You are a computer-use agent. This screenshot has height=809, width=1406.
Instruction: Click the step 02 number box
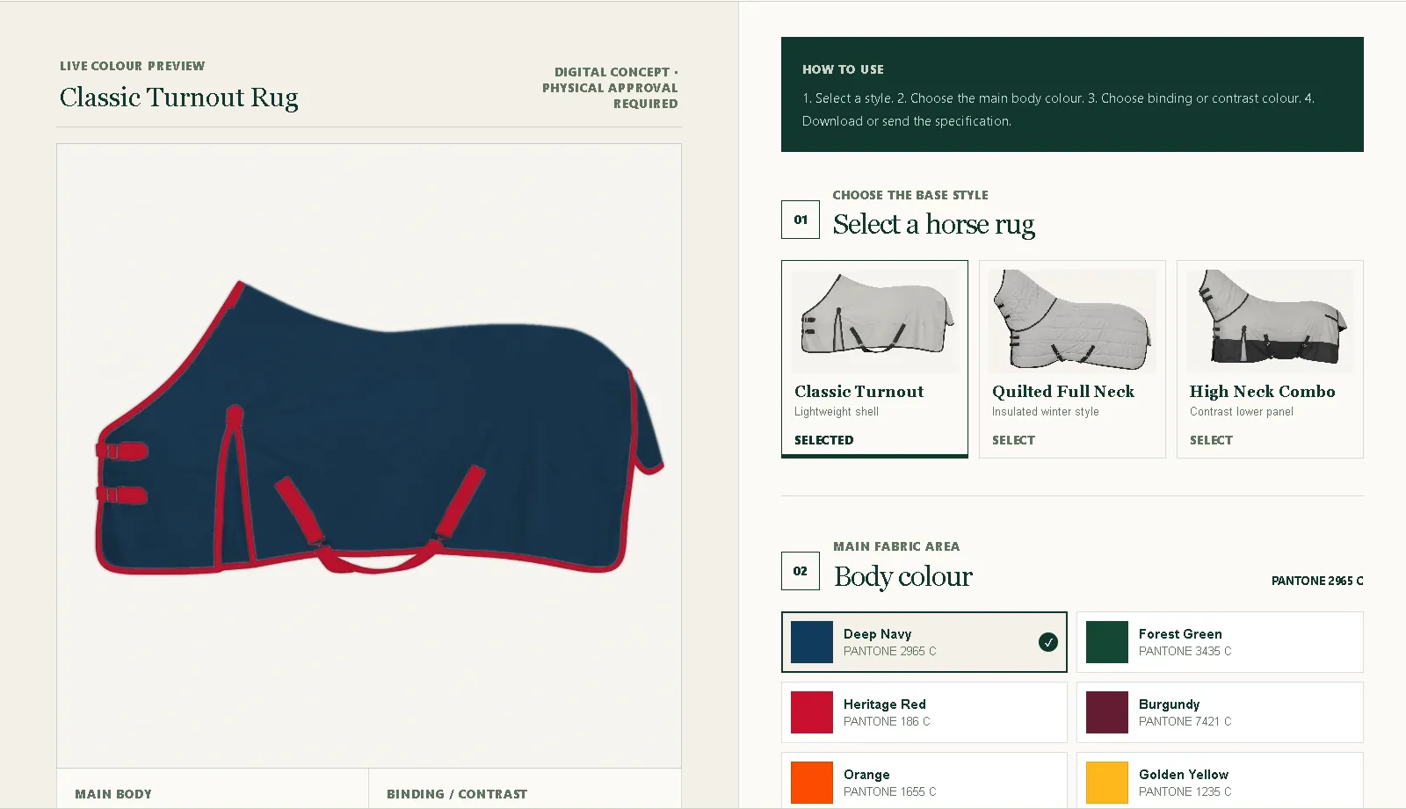click(x=801, y=571)
